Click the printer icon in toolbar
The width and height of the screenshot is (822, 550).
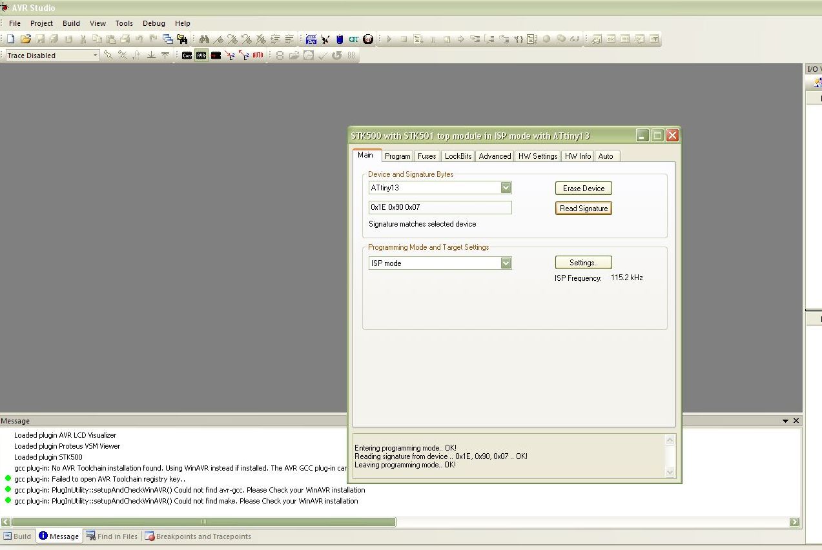click(125, 39)
